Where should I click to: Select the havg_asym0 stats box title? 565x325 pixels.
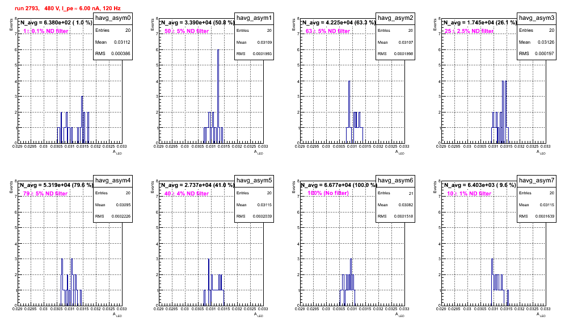click(113, 18)
